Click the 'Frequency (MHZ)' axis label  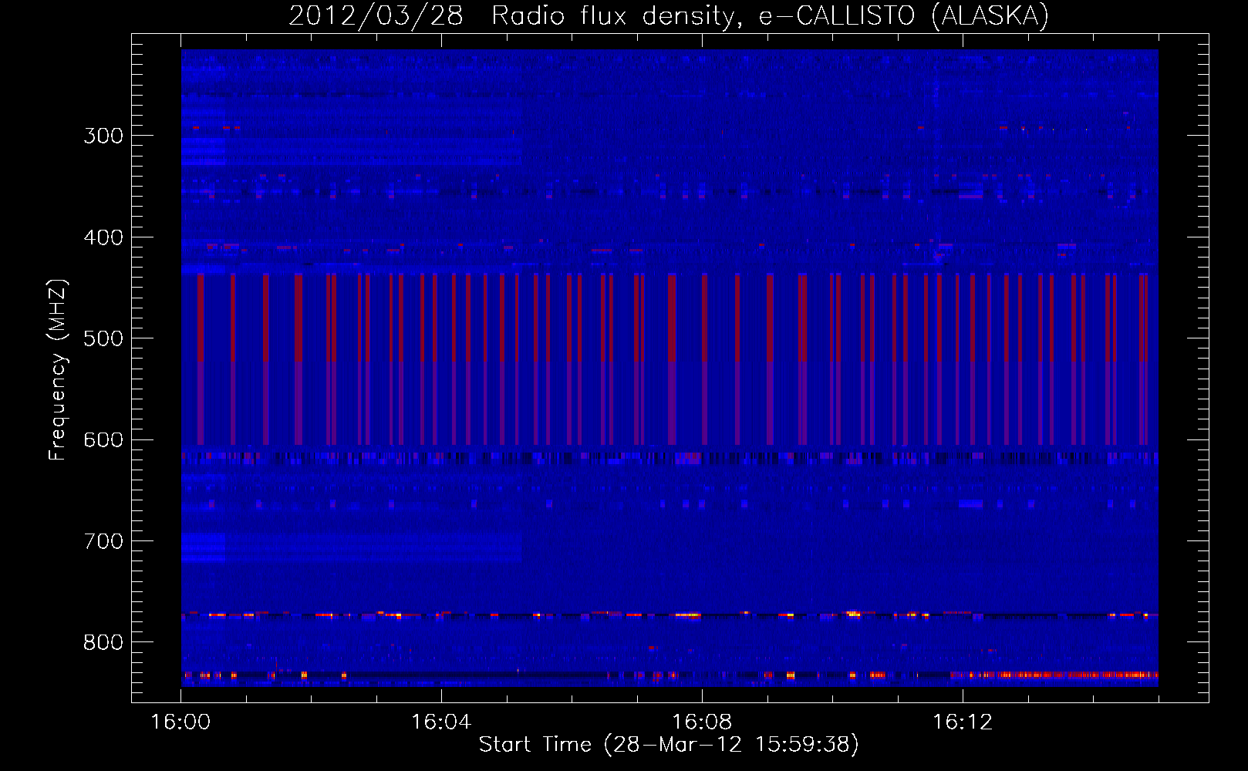(x=58, y=369)
